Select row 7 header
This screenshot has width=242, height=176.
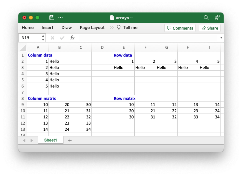(x=23, y=92)
